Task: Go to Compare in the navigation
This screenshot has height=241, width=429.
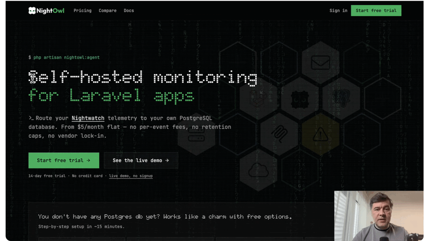Action: pos(108,11)
